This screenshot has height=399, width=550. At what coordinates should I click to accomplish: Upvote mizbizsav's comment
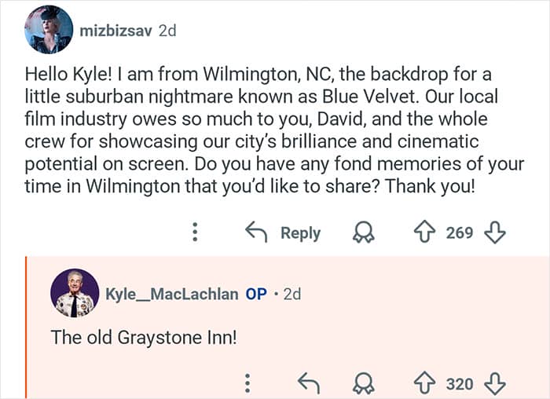click(x=426, y=232)
